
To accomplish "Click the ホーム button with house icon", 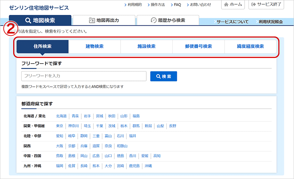I will tap(233, 5).
